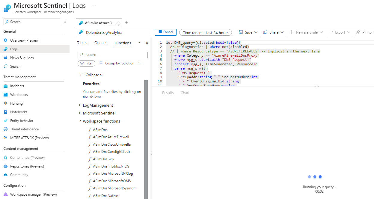
Task: Switch to the Queries tab
Action: tap(101, 43)
